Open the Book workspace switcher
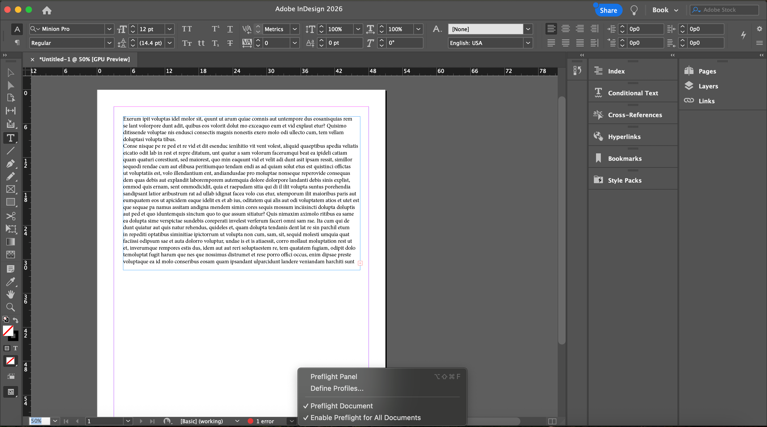 664,10
